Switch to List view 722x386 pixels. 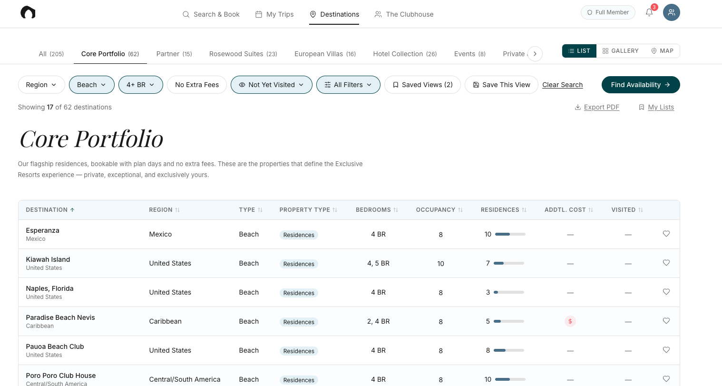click(x=579, y=51)
